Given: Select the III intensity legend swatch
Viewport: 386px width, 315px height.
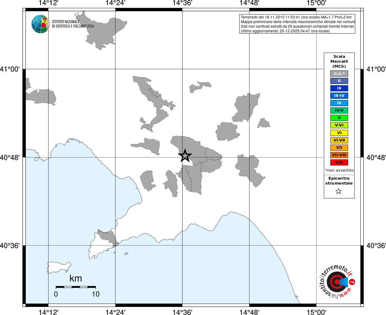Looking at the screenshot, I should pyautogui.click(x=339, y=88).
